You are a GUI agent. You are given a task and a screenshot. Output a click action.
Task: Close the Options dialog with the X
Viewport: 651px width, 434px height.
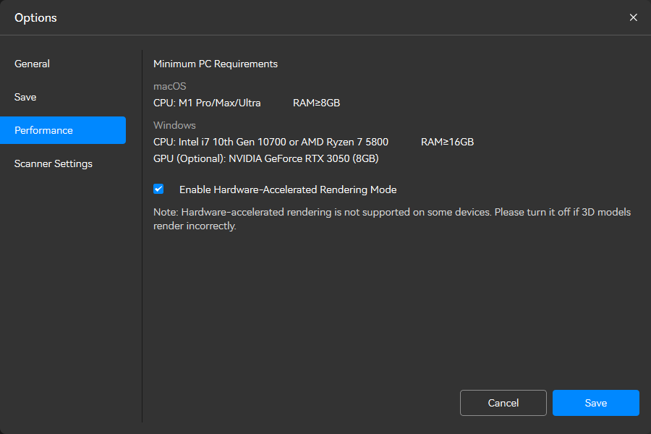(x=633, y=17)
